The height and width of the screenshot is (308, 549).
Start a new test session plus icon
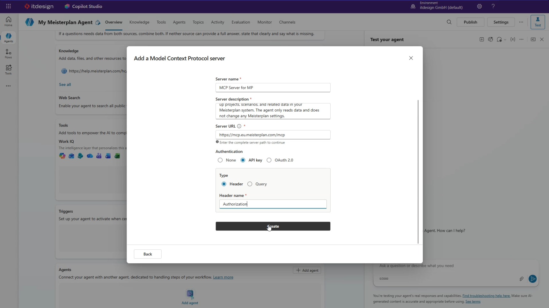481,39
